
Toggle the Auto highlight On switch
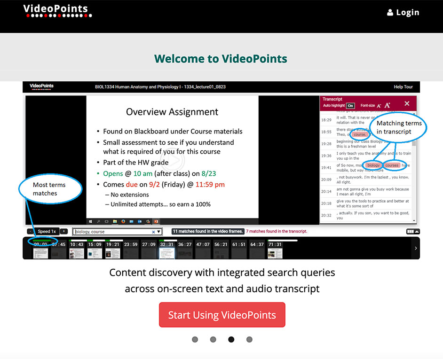[x=350, y=106]
